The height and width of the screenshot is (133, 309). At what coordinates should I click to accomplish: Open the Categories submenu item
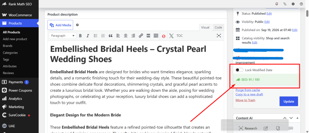click(x=10, y=53)
